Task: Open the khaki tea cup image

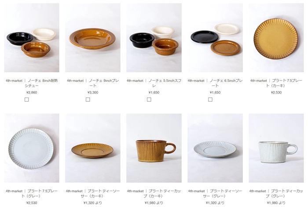Action: [x=154, y=148]
